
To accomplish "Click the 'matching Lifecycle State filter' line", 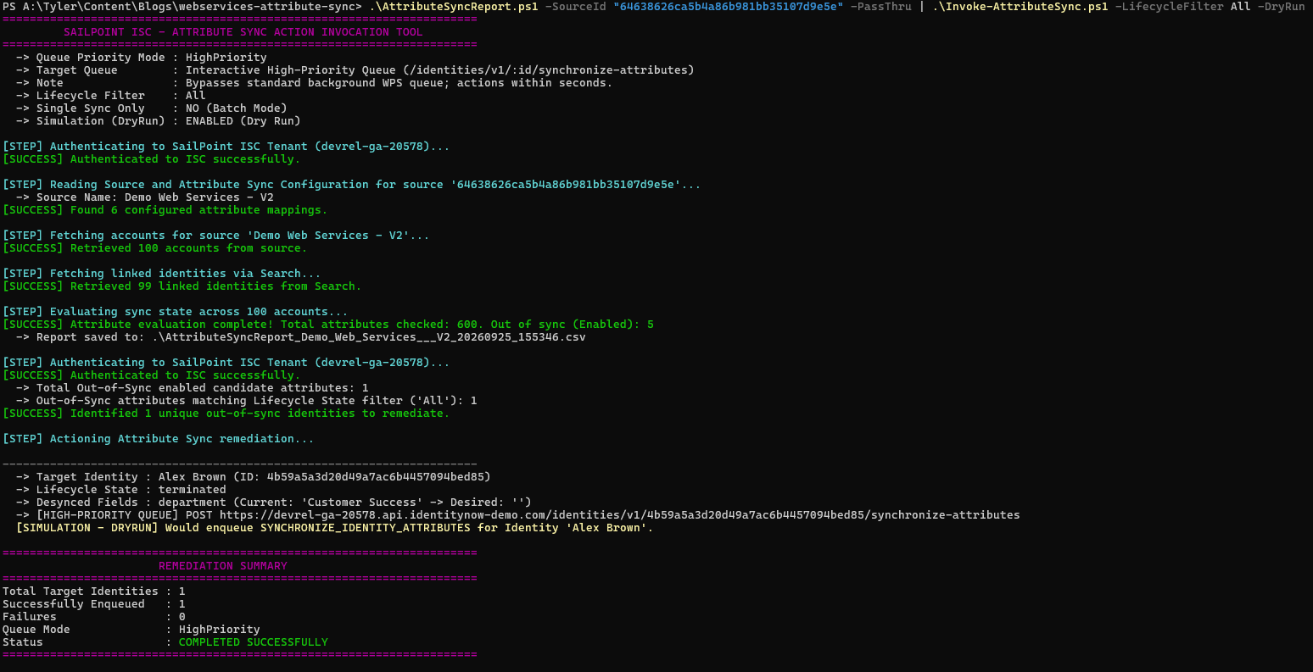I will (247, 401).
